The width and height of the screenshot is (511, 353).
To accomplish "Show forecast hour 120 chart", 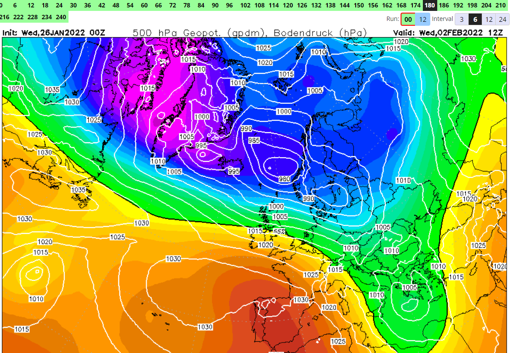I will 288,5.
